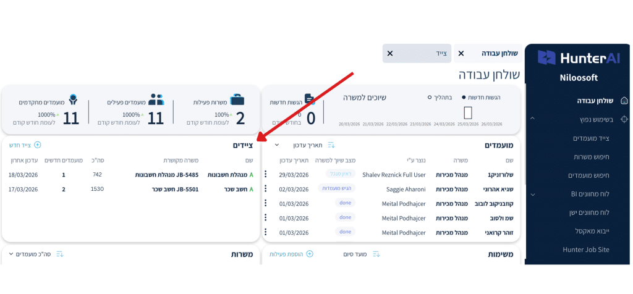Close the צייד tab
633x294 pixels.
(389, 54)
